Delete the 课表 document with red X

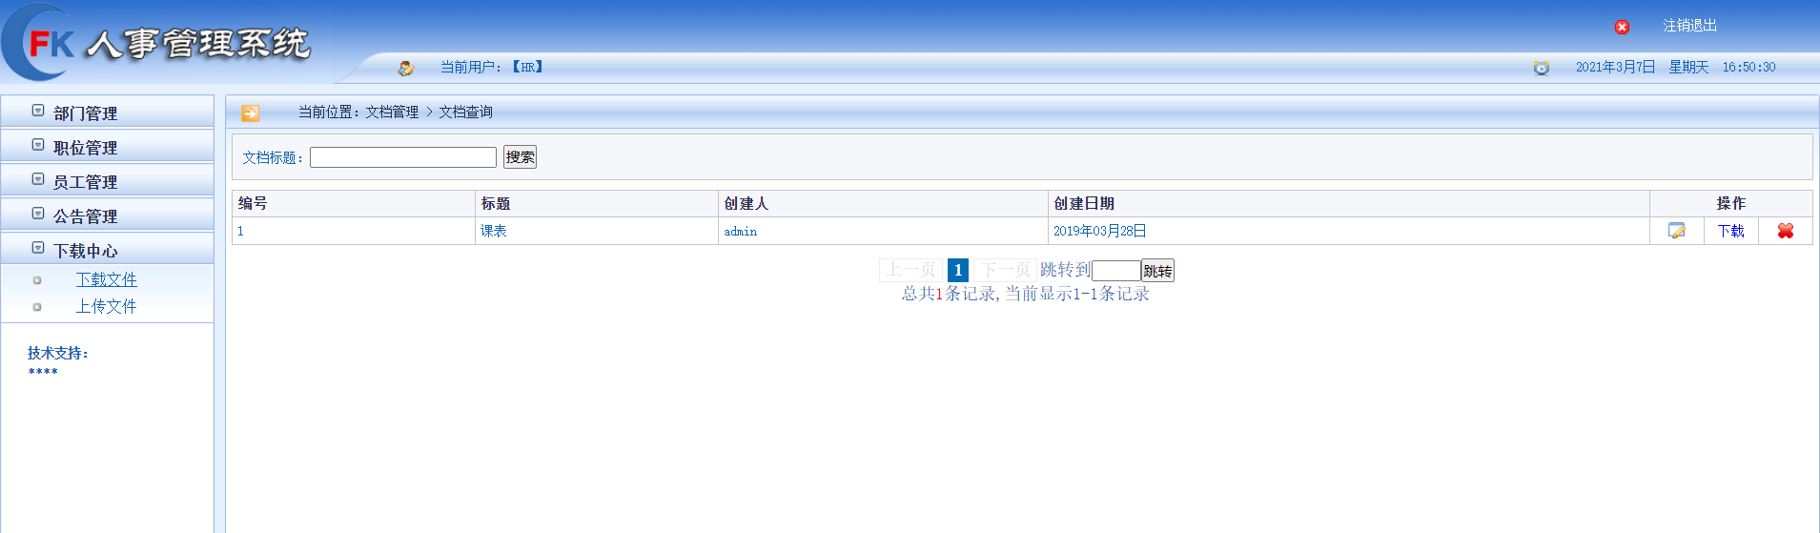[1785, 231]
